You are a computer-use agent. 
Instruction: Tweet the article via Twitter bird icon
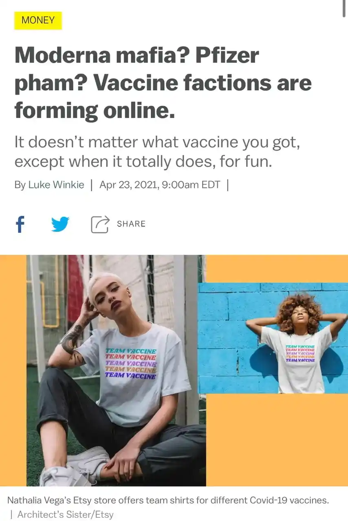[60, 224]
